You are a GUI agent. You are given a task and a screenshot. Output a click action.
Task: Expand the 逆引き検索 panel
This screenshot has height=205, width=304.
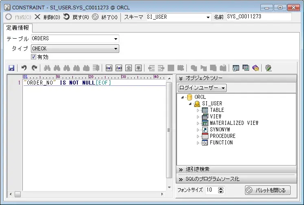[236, 170]
